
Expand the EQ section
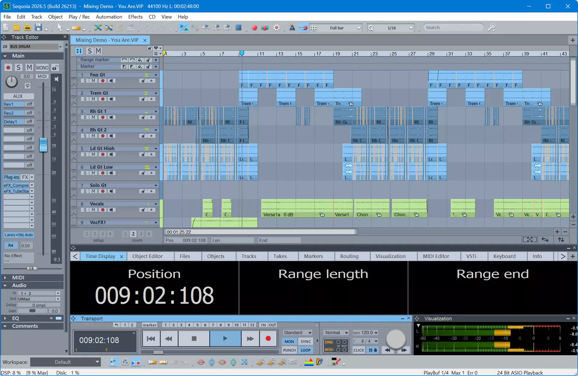pyautogui.click(x=5, y=318)
